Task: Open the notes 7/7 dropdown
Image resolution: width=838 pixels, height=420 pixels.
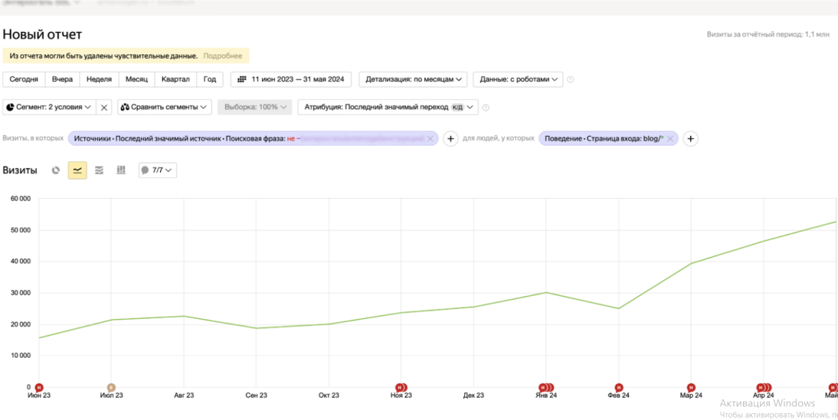Action: (x=158, y=170)
